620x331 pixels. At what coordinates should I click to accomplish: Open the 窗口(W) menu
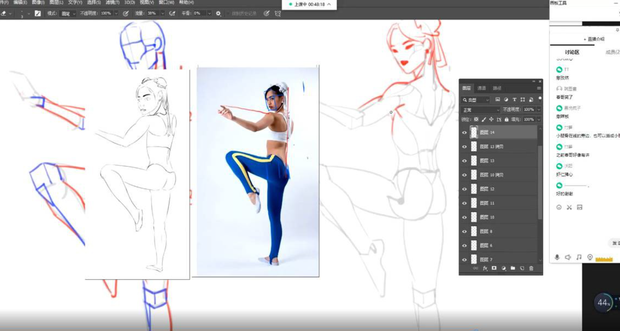[x=166, y=2]
